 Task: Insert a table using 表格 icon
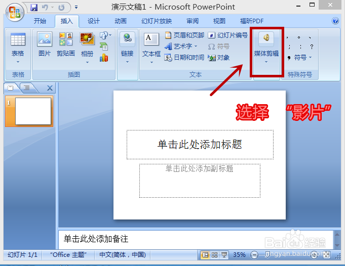click(x=18, y=39)
